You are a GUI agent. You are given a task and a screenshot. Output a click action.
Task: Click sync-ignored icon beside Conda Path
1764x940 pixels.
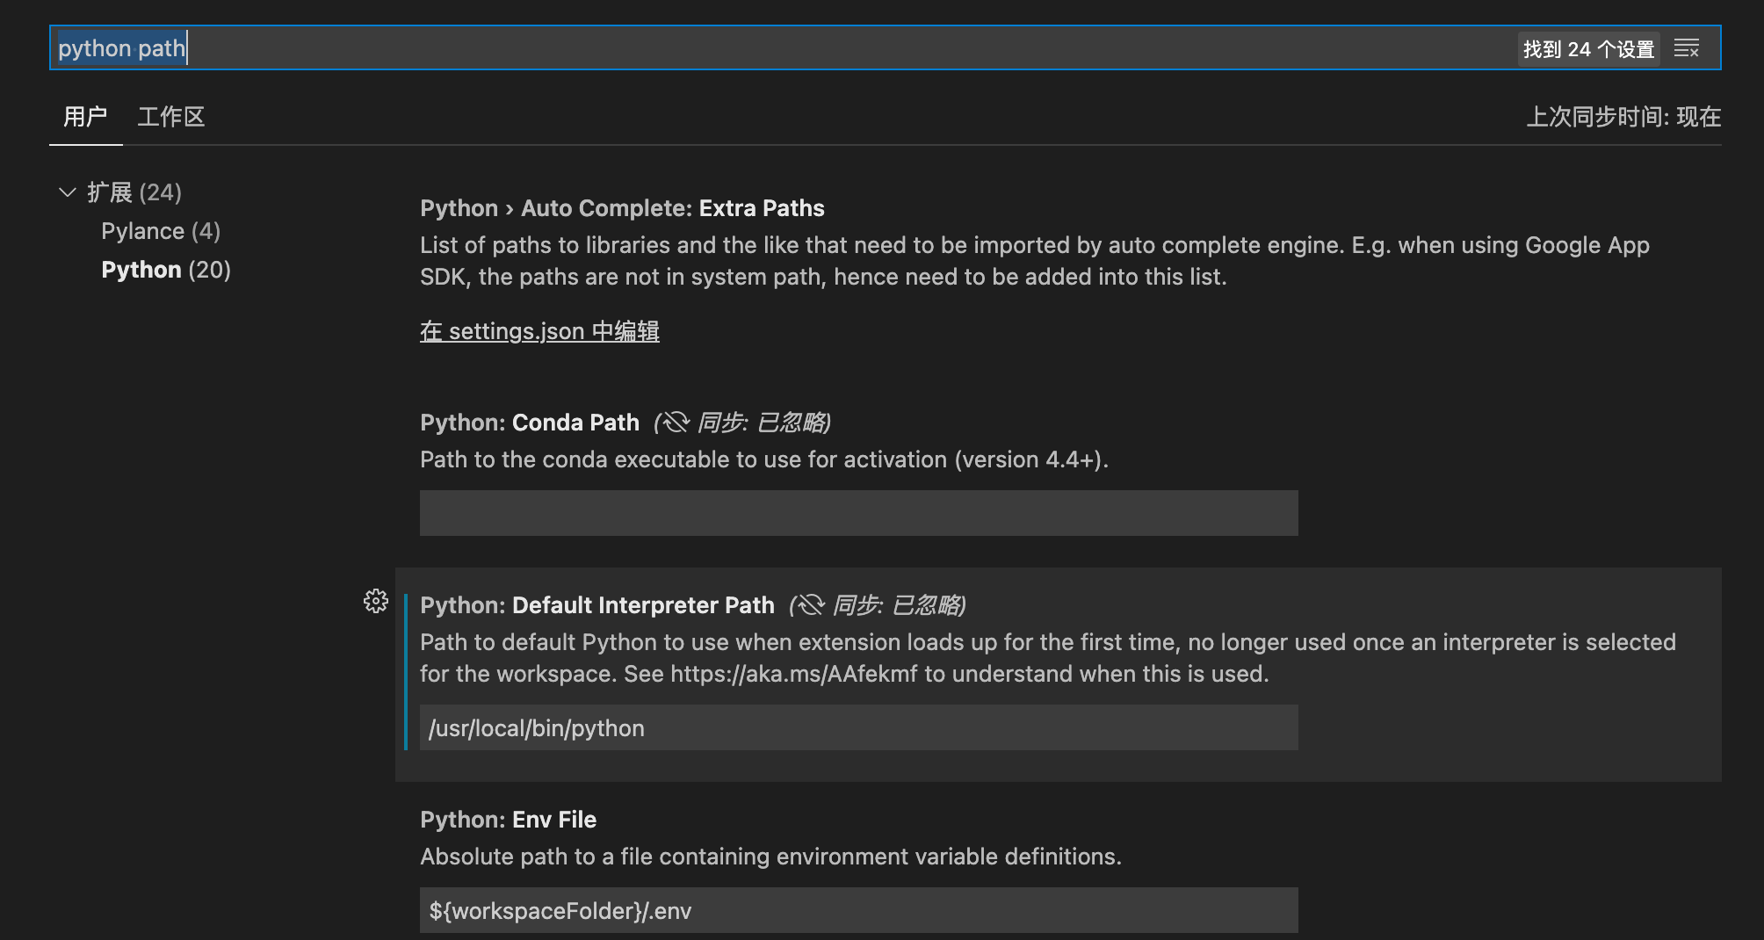[x=676, y=423]
